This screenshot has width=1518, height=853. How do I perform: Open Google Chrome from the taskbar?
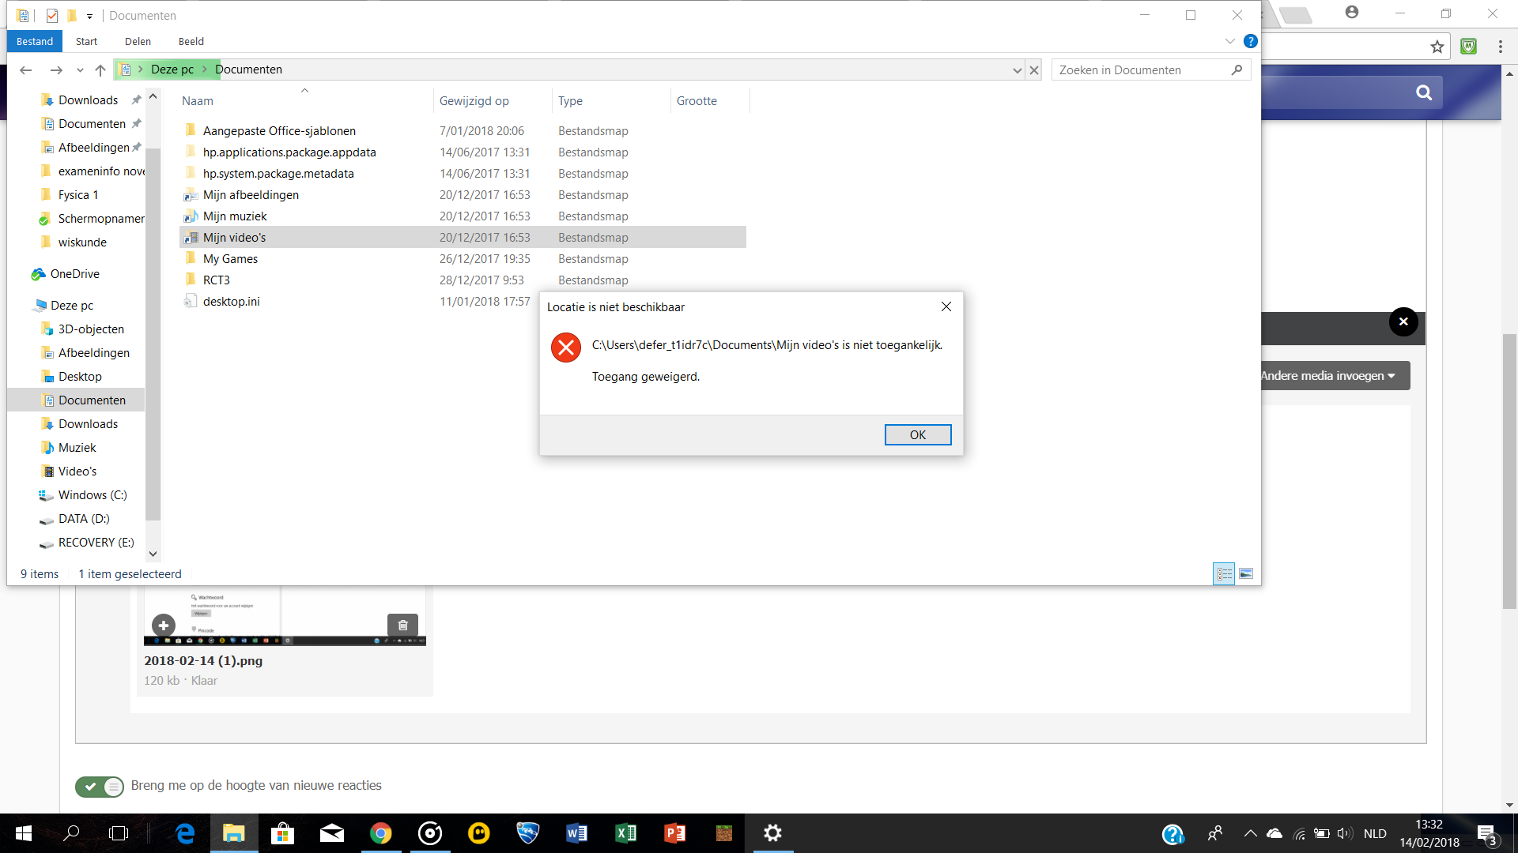(x=380, y=833)
